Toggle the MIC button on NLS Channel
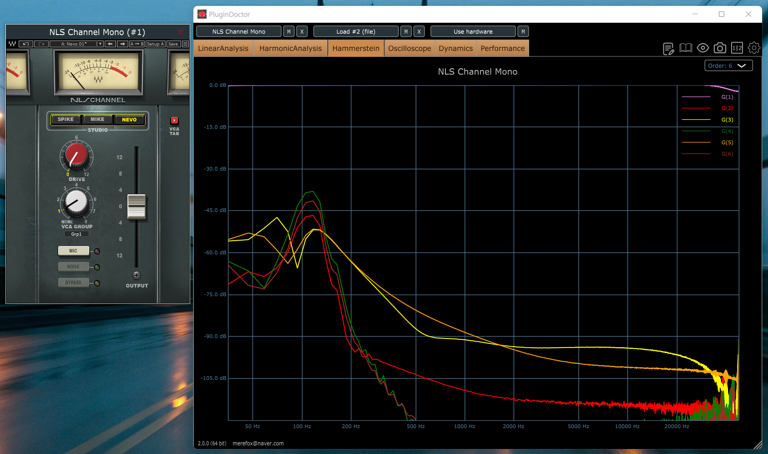The width and height of the screenshot is (768, 454). [73, 251]
